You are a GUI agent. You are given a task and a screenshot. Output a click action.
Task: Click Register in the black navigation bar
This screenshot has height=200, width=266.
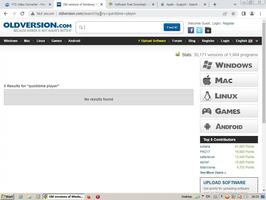point(208,41)
